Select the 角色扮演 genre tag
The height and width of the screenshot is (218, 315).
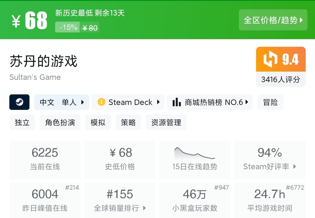60,122
